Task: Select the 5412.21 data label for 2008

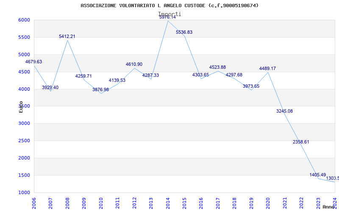Action: [67, 37]
